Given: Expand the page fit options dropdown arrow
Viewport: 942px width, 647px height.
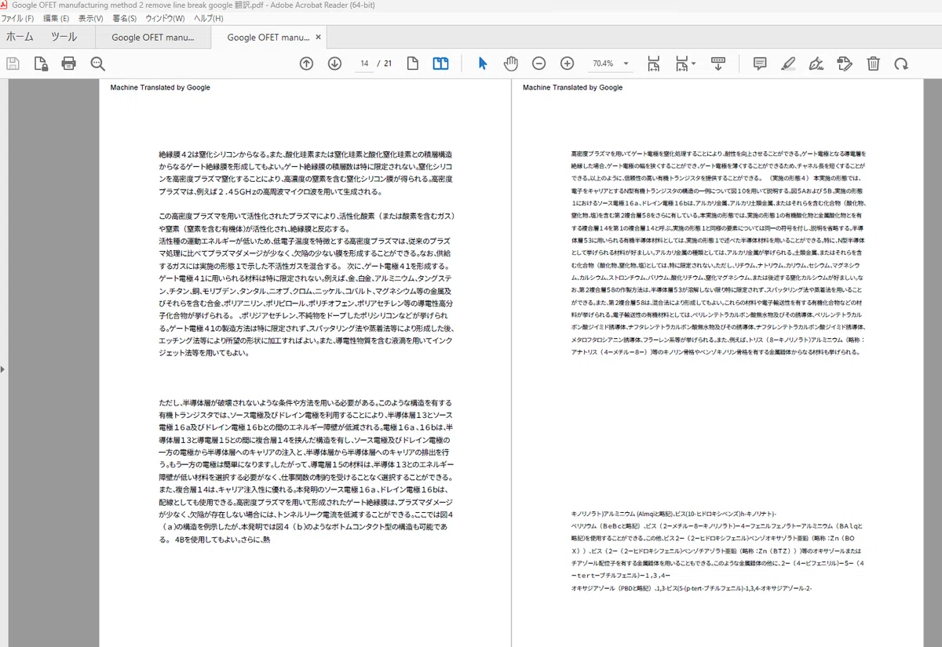Looking at the screenshot, I should click(x=693, y=64).
